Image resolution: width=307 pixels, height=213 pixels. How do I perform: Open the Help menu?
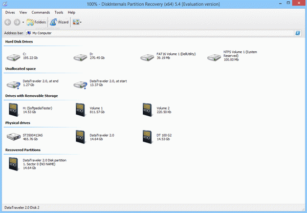click(72, 12)
